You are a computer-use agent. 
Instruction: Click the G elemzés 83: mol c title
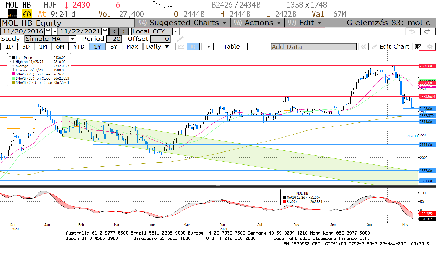pyautogui.click(x=388, y=23)
